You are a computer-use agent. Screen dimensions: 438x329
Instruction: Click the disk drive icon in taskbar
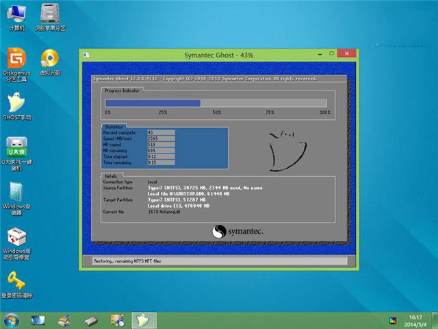(x=91, y=319)
